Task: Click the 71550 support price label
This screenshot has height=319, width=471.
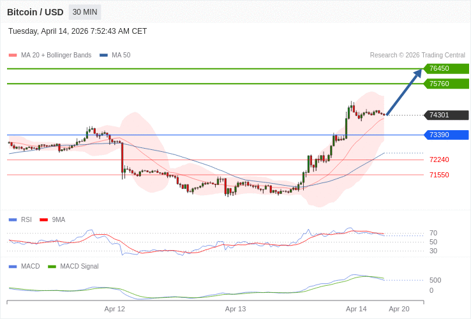Action: pos(439,175)
